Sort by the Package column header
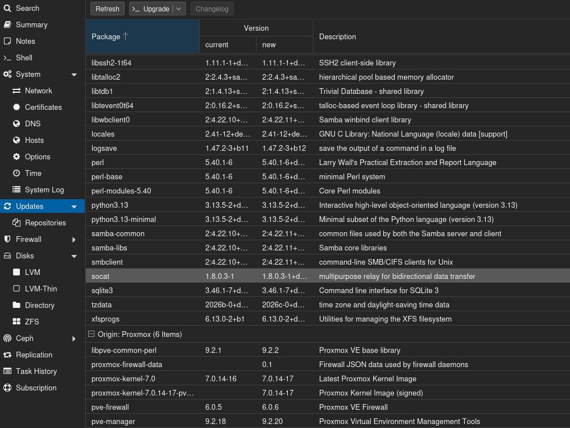This screenshot has height=428, width=570. [142, 36]
